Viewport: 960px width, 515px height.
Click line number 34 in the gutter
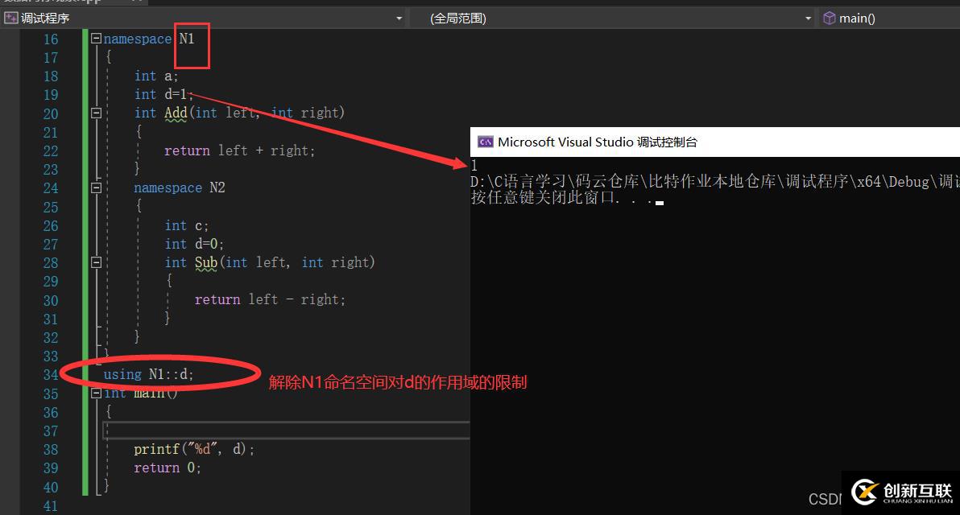tap(50, 375)
